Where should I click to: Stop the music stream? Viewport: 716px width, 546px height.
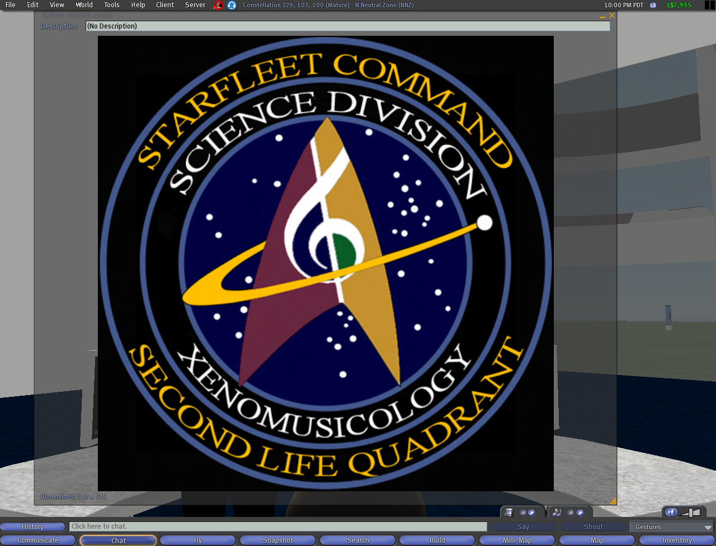[571, 512]
